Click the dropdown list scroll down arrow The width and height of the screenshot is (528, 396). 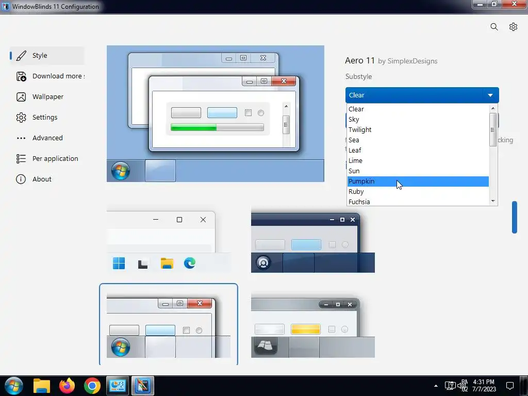point(493,201)
